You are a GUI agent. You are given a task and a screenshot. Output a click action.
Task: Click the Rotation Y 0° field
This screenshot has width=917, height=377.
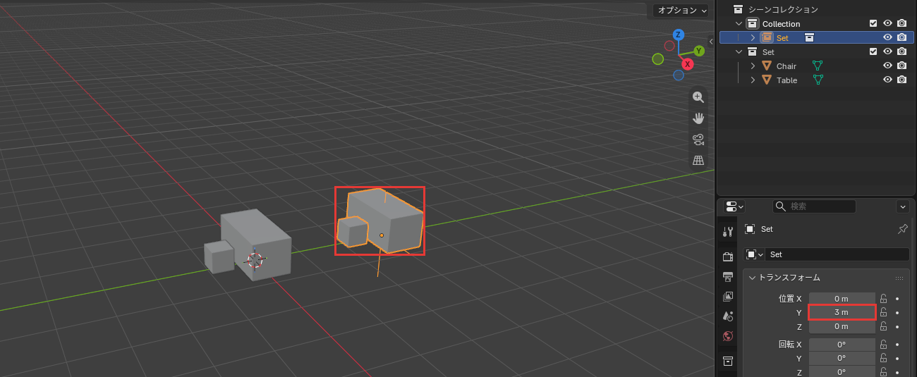coord(842,359)
